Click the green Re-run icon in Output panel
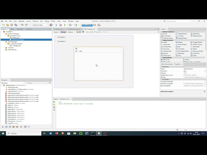The image size is (207, 155). (x=54, y=102)
